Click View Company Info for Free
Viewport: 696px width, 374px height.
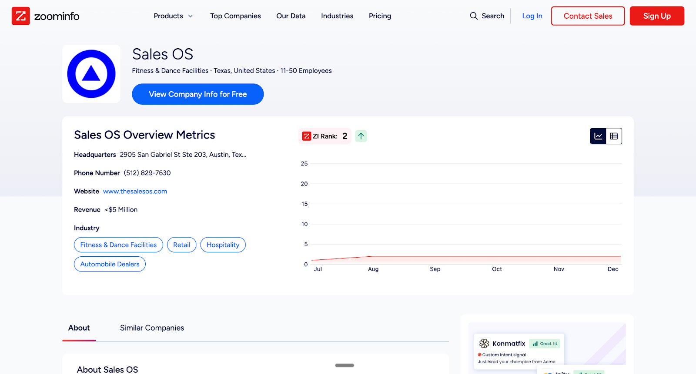tap(198, 94)
